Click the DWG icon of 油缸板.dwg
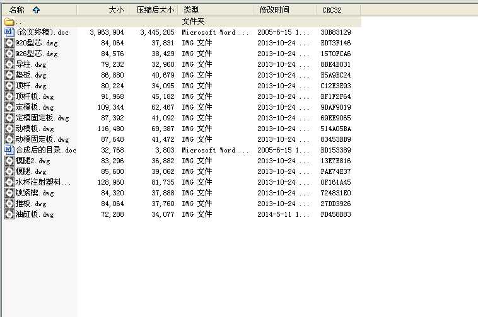Screen dimensions: 478x317 [9, 214]
